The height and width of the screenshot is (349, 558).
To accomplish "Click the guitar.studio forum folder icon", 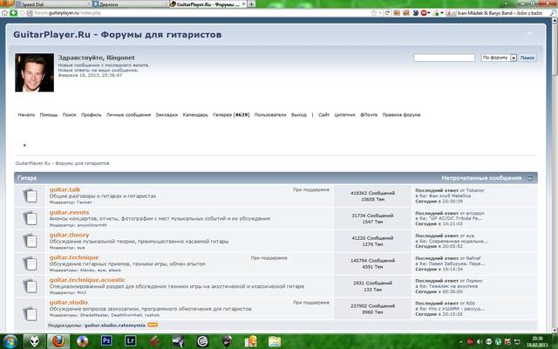I will 30,313.
